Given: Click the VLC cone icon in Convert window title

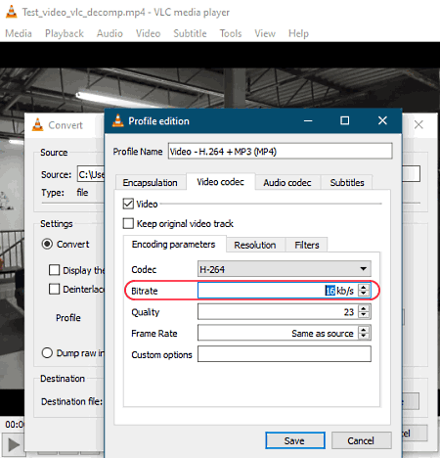Looking at the screenshot, I should [38, 125].
